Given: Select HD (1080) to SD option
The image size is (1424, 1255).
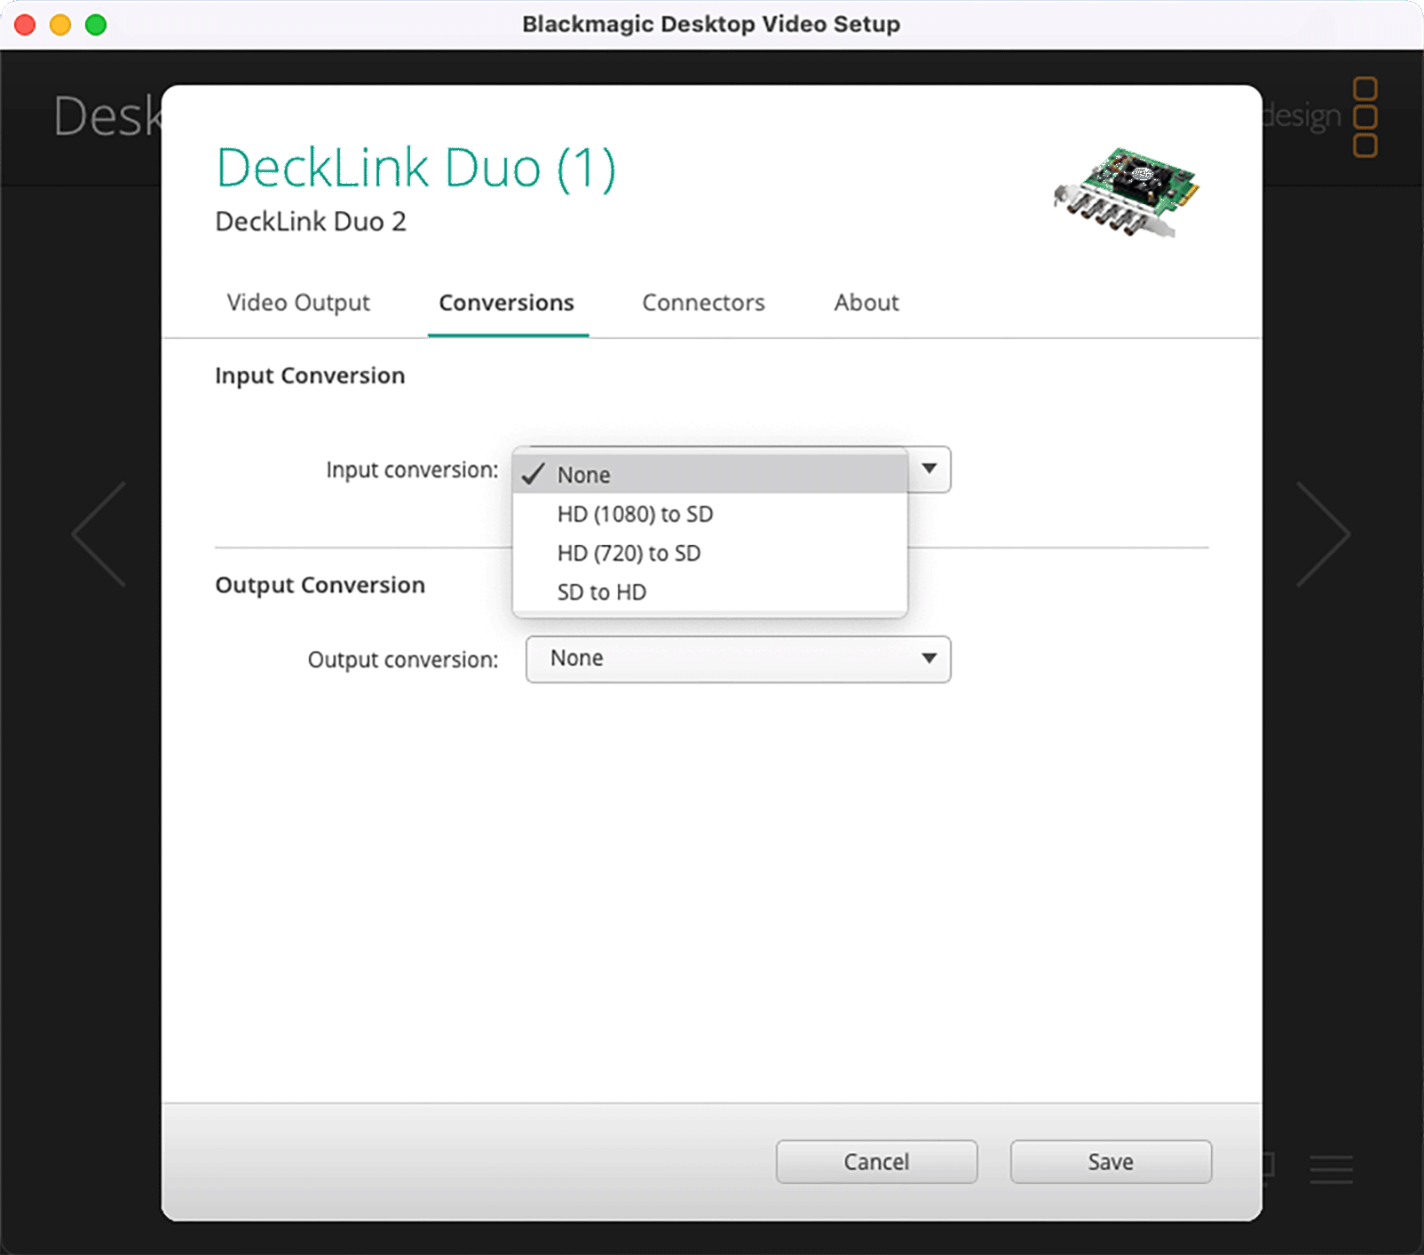Looking at the screenshot, I should pos(710,514).
